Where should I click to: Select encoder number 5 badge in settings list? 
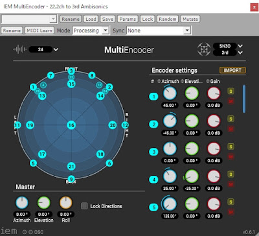coord(154,207)
